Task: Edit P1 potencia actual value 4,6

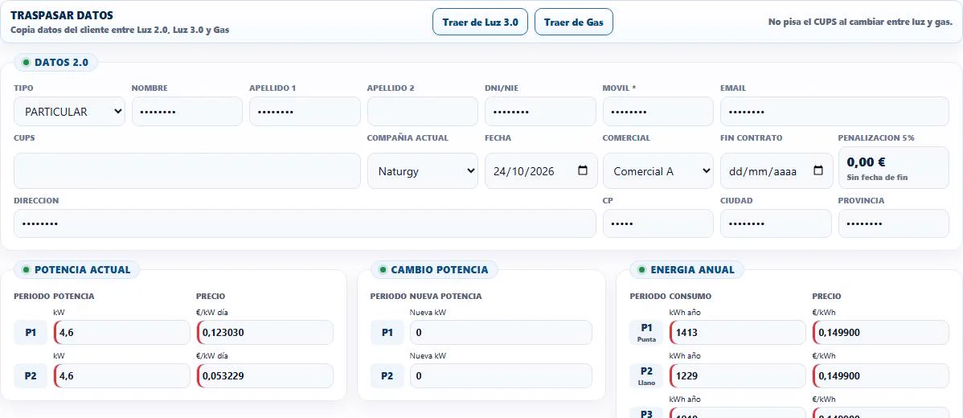Action: (122, 332)
